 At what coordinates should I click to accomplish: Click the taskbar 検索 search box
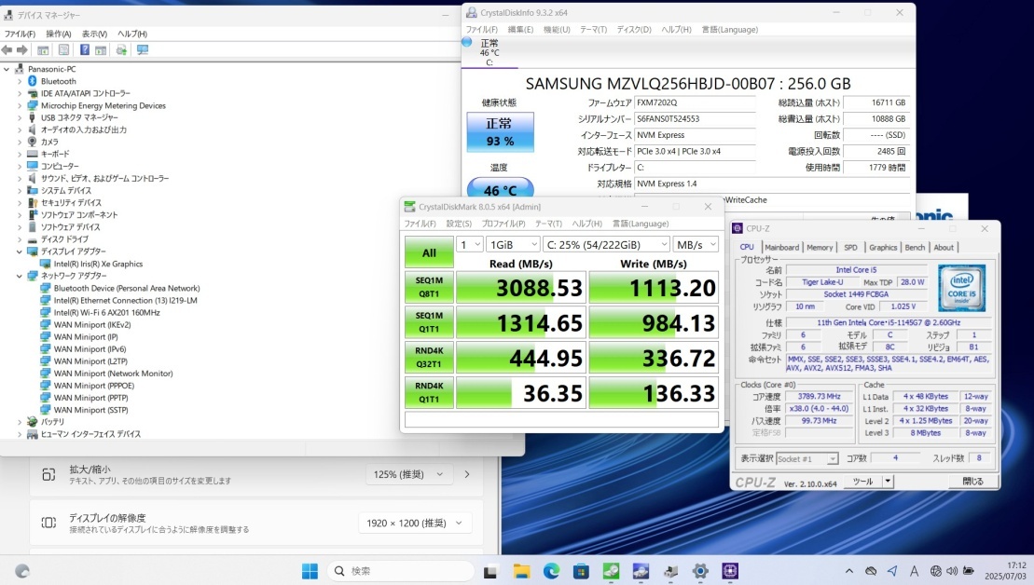(401, 571)
